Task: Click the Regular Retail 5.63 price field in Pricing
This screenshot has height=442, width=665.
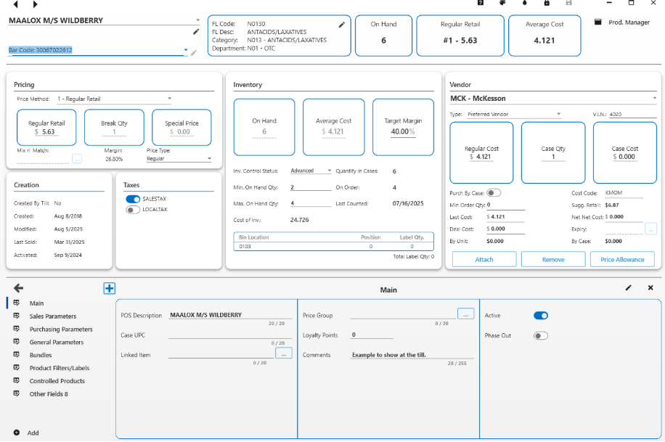Action: point(46,131)
